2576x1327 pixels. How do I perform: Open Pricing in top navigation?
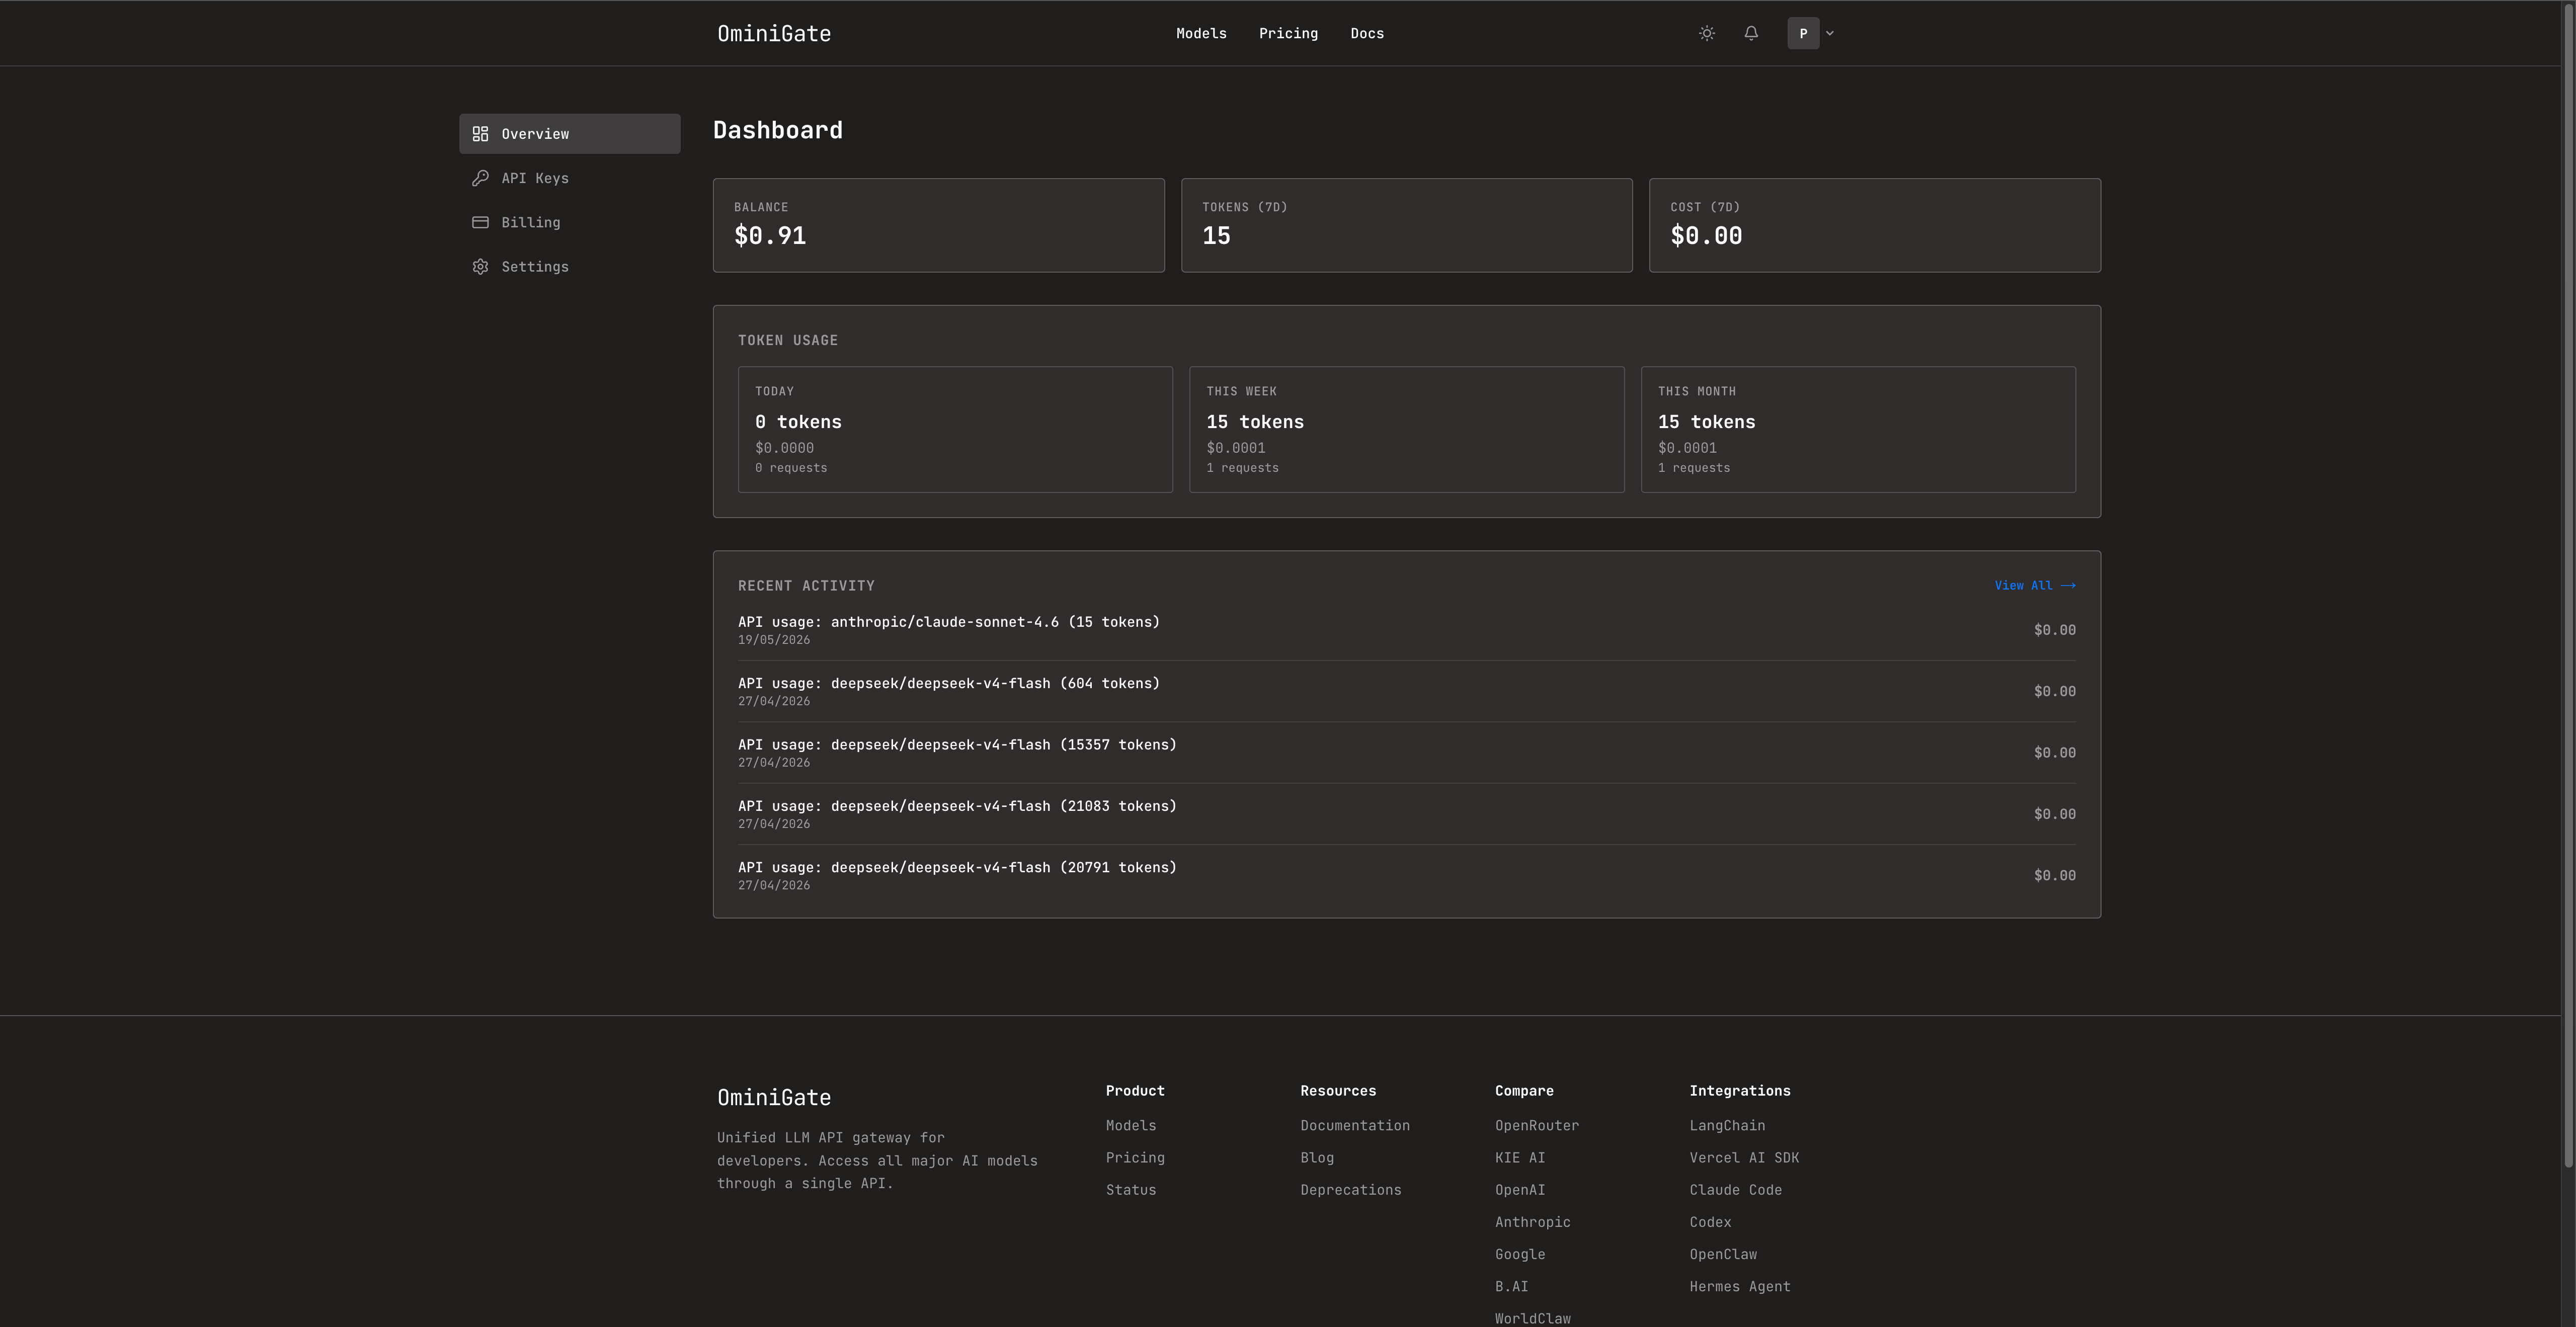click(1288, 33)
